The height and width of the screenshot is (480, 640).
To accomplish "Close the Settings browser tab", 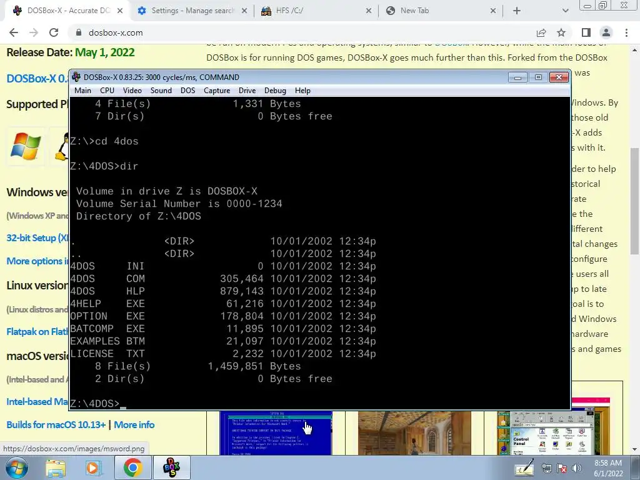I will (244, 11).
